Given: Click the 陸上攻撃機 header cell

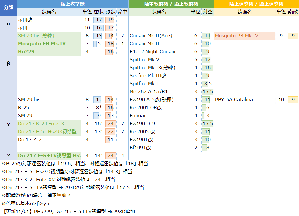Looking at the screenshot, I should [x=72, y=4].
